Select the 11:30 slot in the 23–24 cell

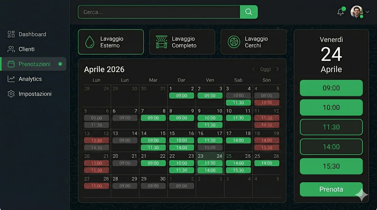coord(210,163)
